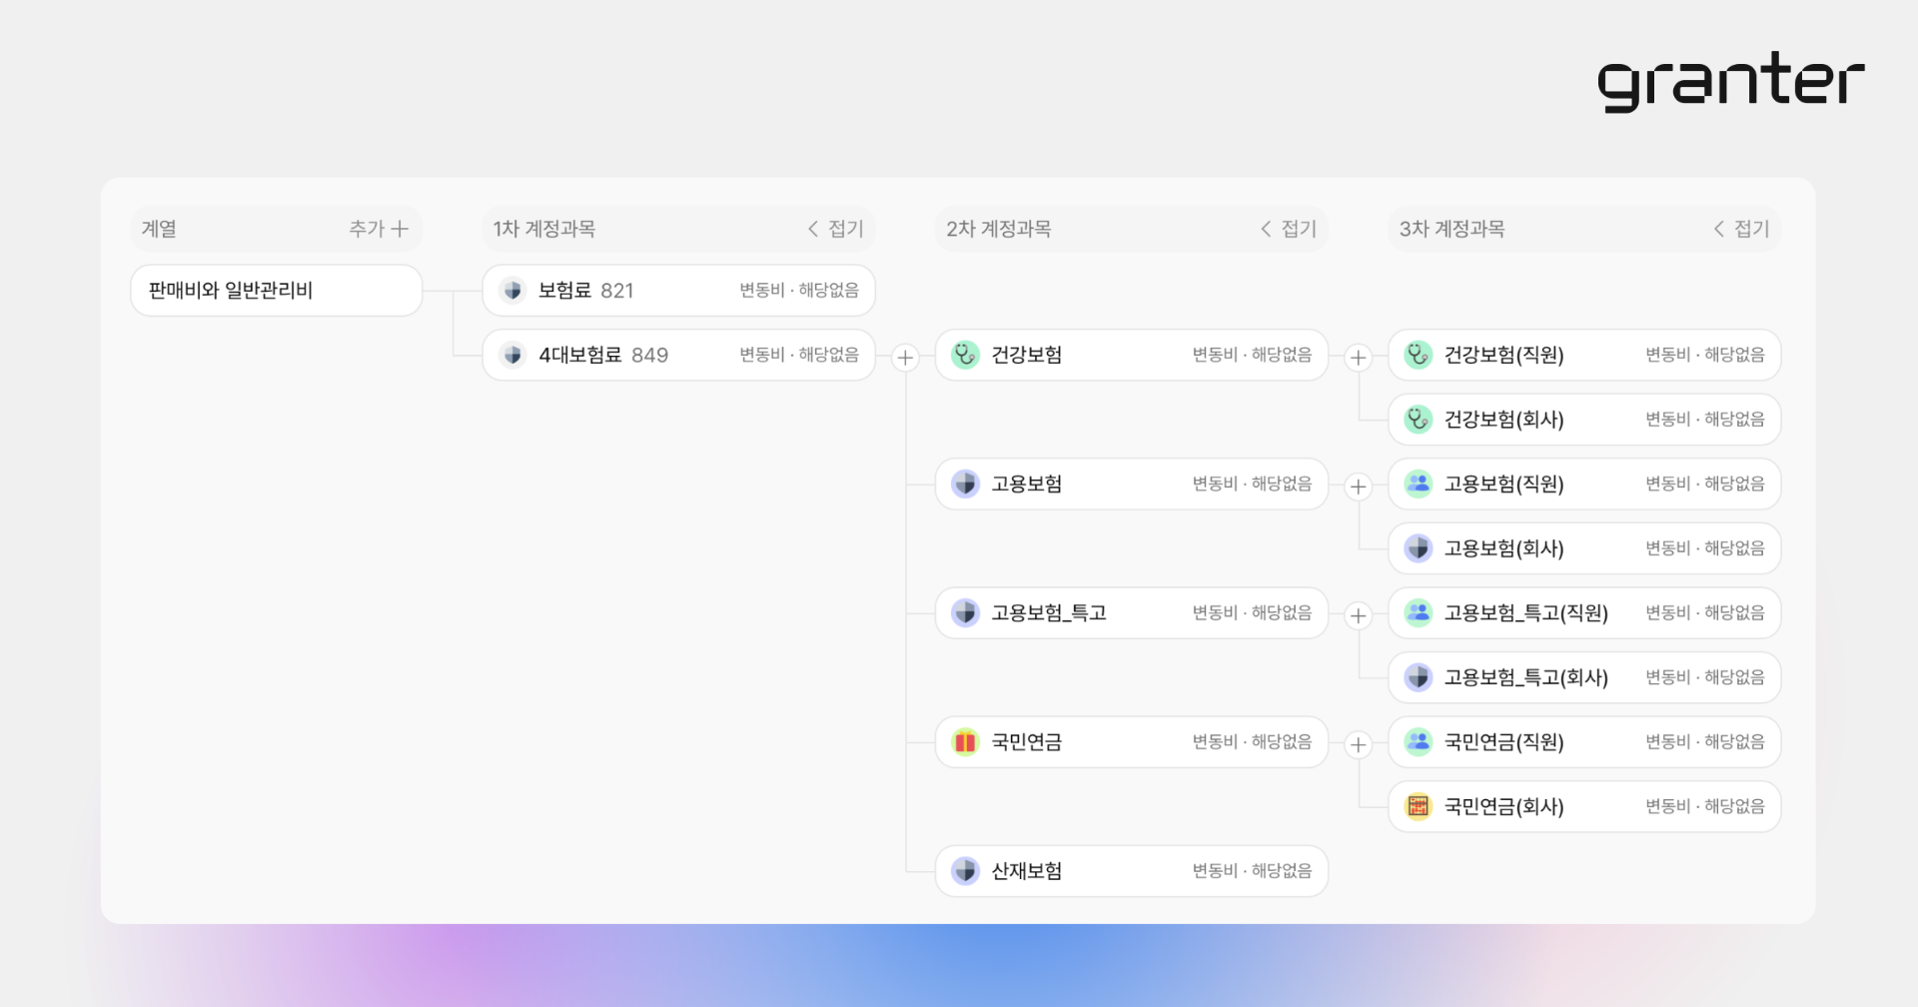Screen dimensions: 1918x1007
Task: Click the people icon beside 고용보험(직원)
Action: 1419,485
